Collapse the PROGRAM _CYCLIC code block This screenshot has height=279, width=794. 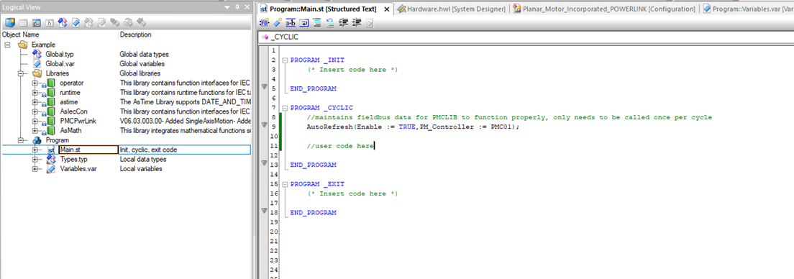click(285, 108)
